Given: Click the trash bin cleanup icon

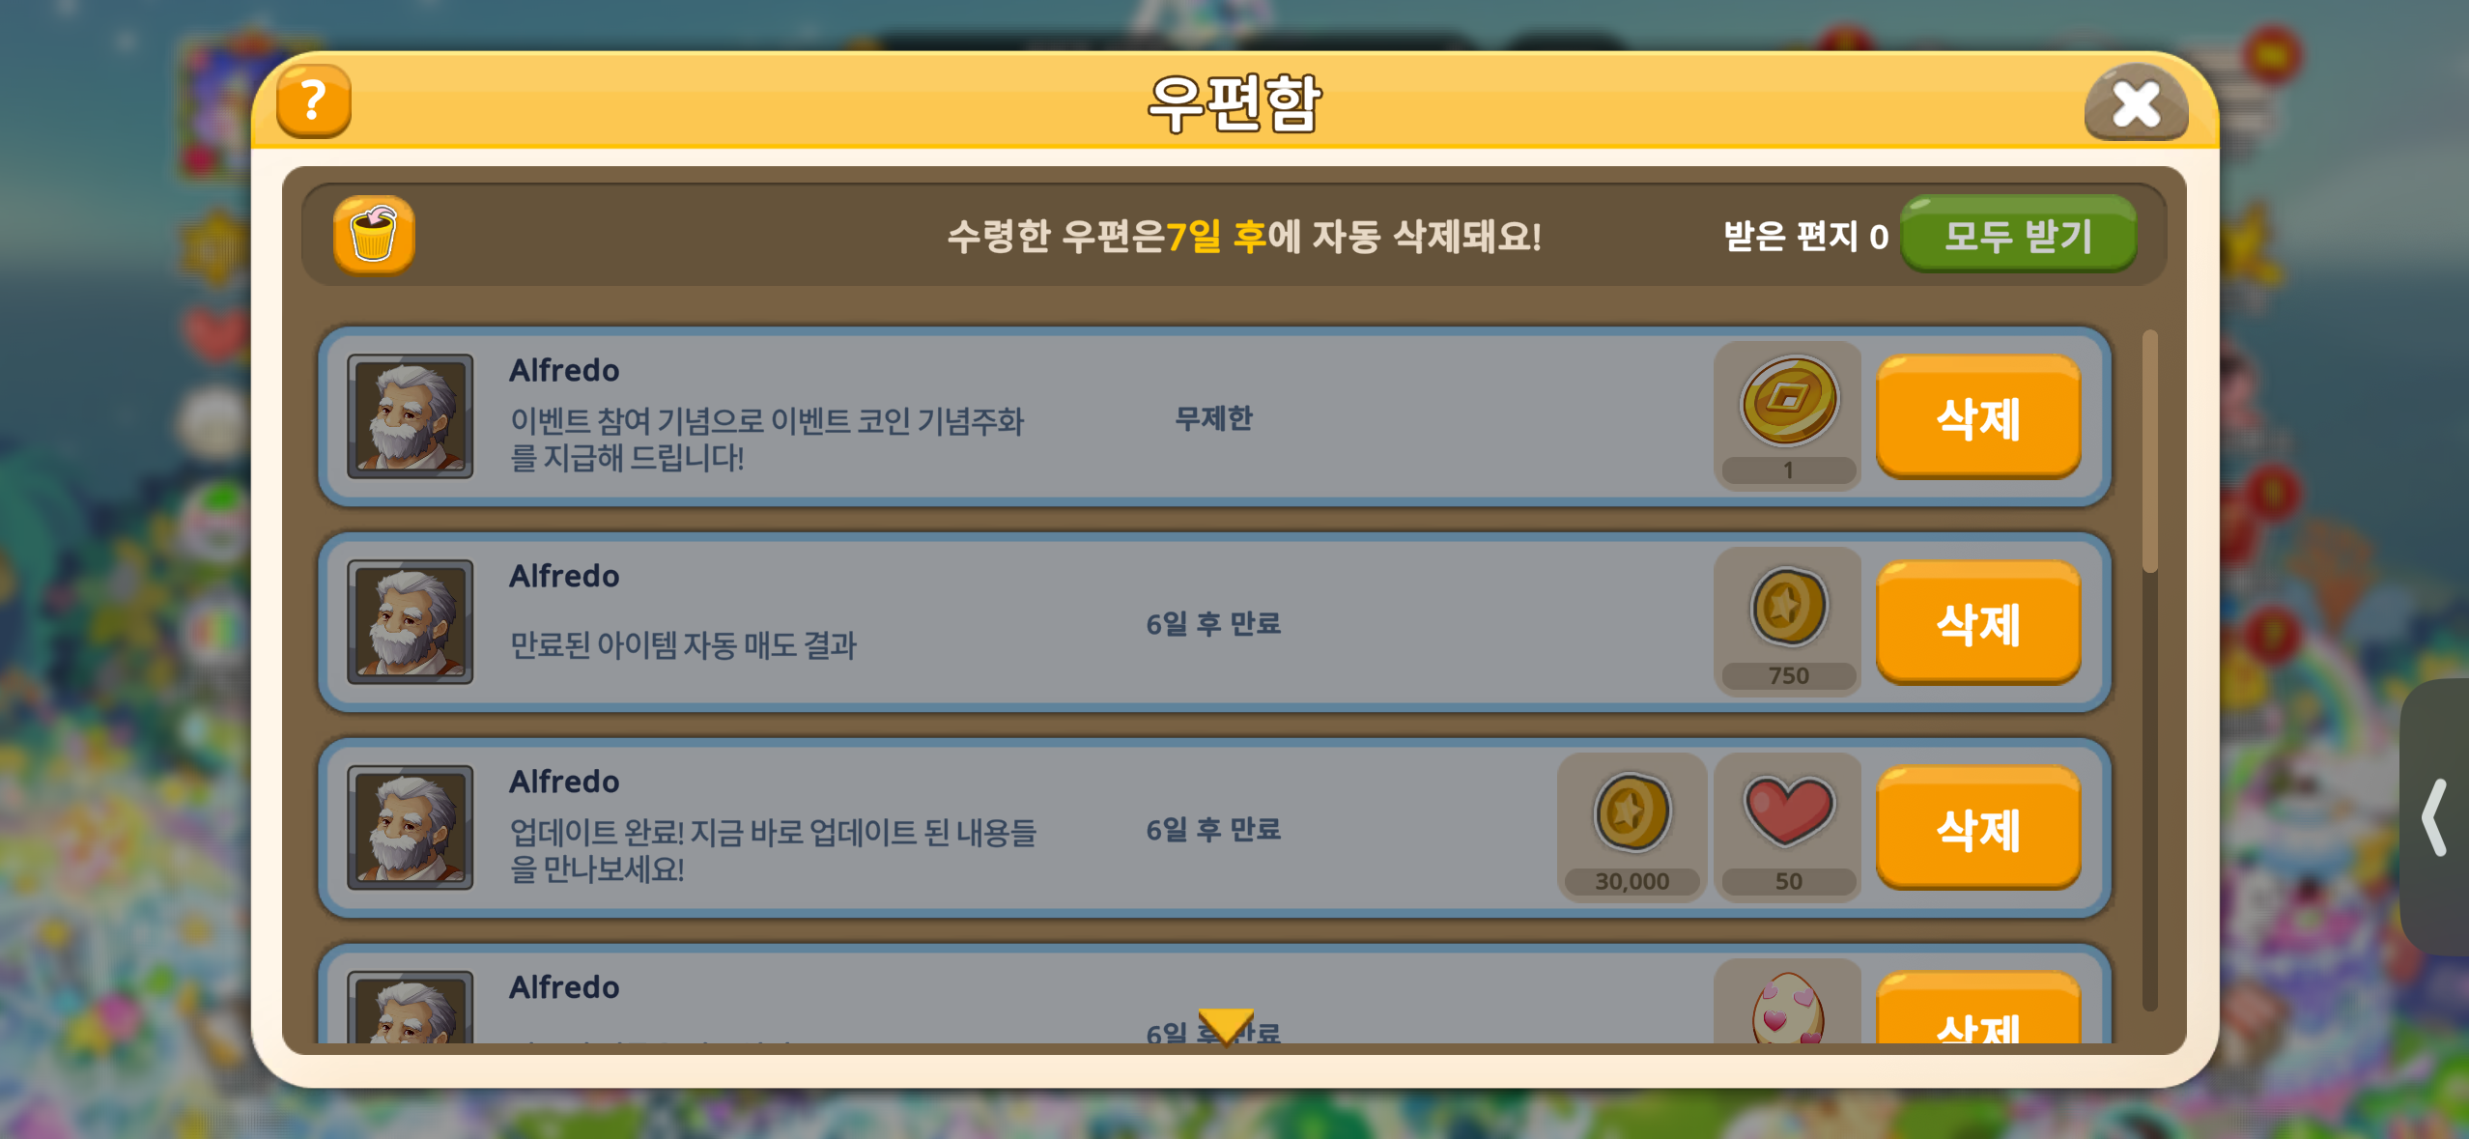Looking at the screenshot, I should (x=374, y=235).
